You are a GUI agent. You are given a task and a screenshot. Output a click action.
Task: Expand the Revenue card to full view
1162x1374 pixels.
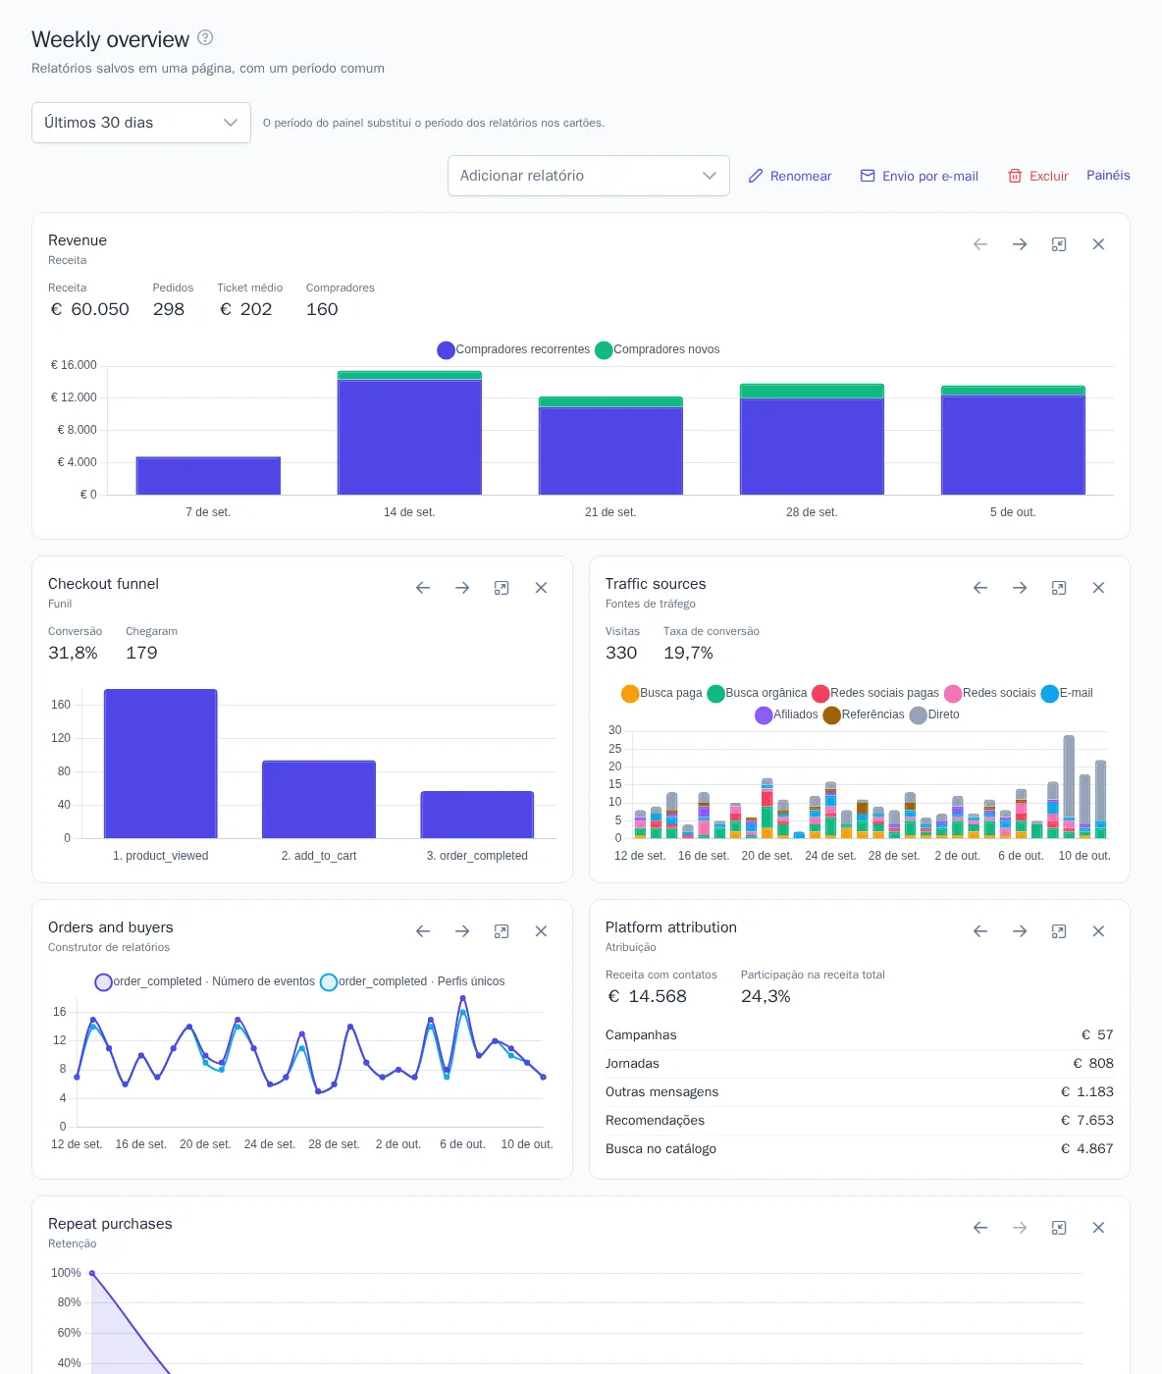tap(1059, 244)
